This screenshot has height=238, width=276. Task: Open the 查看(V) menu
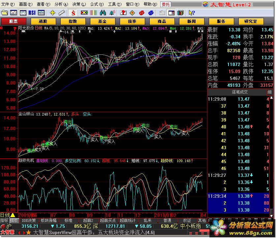(44, 4)
